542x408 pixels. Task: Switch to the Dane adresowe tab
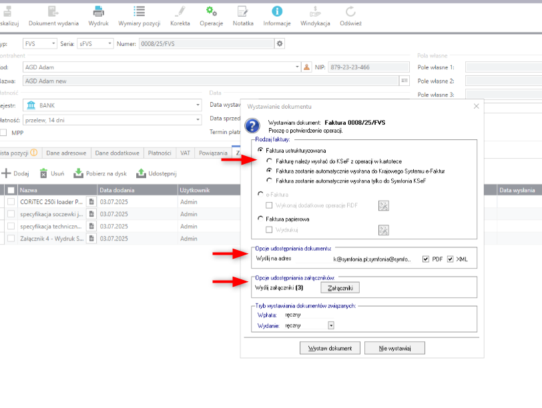[x=65, y=153]
